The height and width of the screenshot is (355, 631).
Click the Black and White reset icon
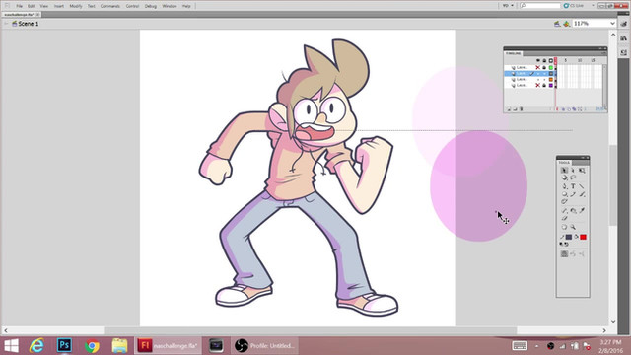pos(561,244)
